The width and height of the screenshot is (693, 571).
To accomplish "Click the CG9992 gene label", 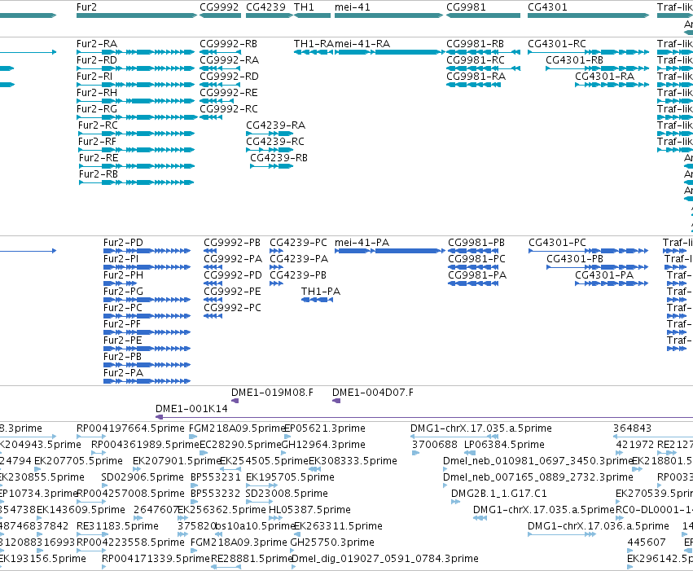I will [219, 7].
